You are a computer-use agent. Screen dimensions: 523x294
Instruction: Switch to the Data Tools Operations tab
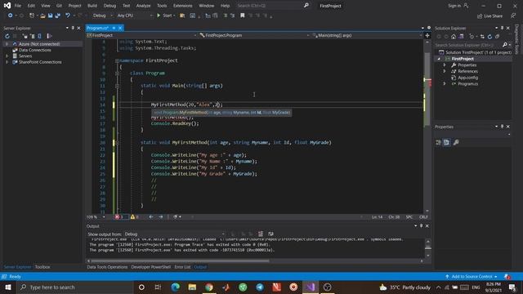click(x=107, y=267)
